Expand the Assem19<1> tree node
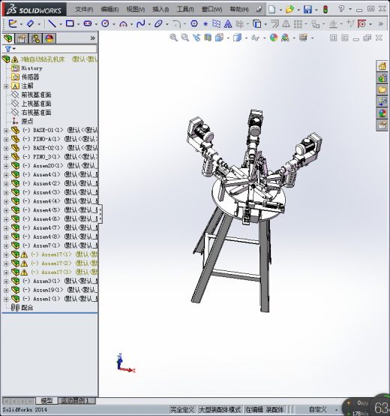390x416 pixels. 6,291
